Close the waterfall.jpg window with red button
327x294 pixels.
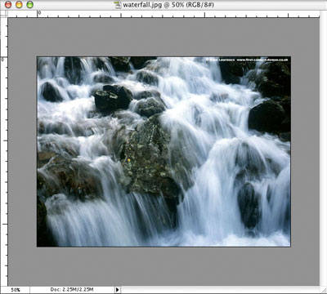coord(8,5)
